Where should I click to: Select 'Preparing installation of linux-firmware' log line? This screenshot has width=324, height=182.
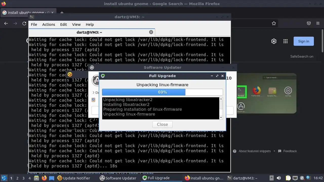pyautogui.click(x=143, y=109)
